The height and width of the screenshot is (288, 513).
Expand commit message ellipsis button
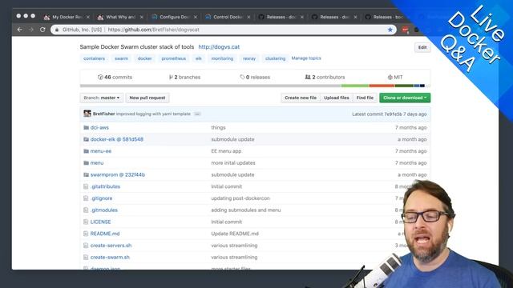tap(197, 114)
